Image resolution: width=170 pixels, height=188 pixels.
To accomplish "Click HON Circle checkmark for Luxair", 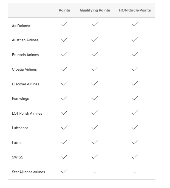I will tap(134, 142).
